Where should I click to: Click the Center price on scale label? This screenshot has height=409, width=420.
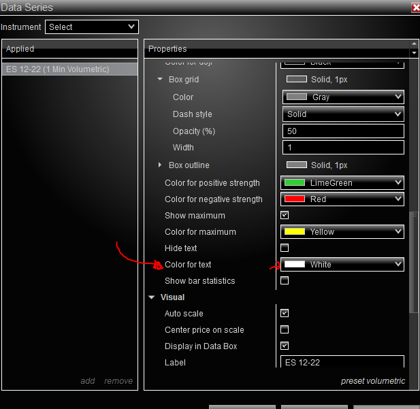204,329
